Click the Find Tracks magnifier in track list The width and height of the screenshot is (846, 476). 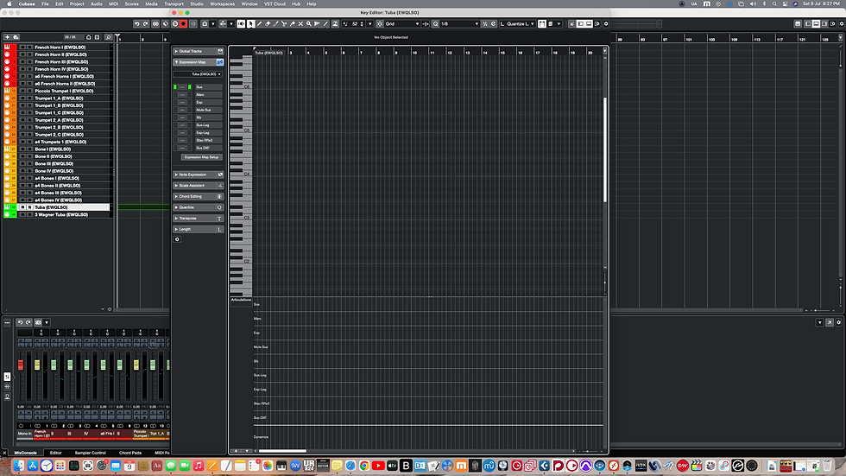(108, 37)
